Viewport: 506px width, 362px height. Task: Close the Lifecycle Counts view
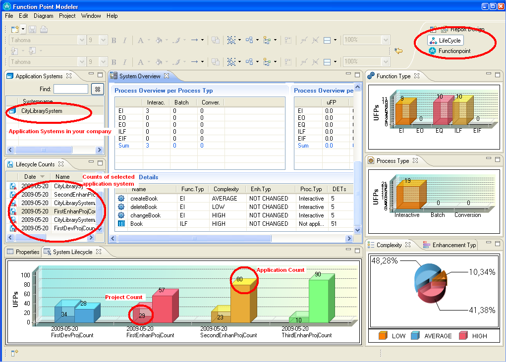[x=61, y=164]
